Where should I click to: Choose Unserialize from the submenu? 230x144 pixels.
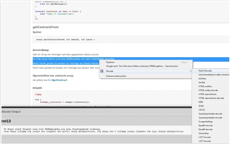coord(204,133)
